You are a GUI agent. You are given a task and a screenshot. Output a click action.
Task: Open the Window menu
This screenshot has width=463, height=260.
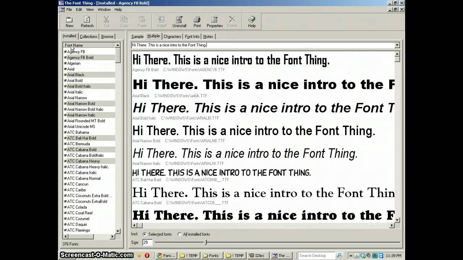tap(104, 9)
